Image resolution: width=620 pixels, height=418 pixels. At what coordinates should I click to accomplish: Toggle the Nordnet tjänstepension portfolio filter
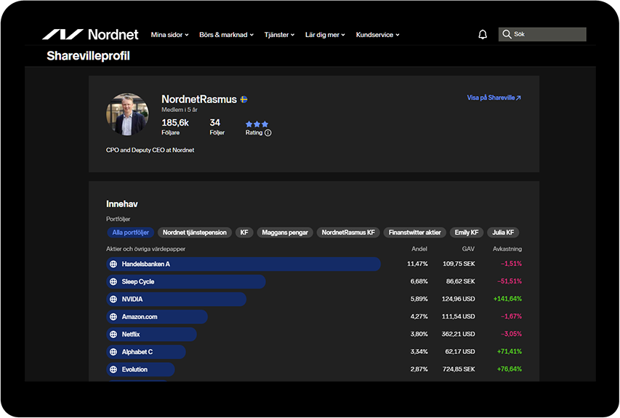[x=195, y=233]
